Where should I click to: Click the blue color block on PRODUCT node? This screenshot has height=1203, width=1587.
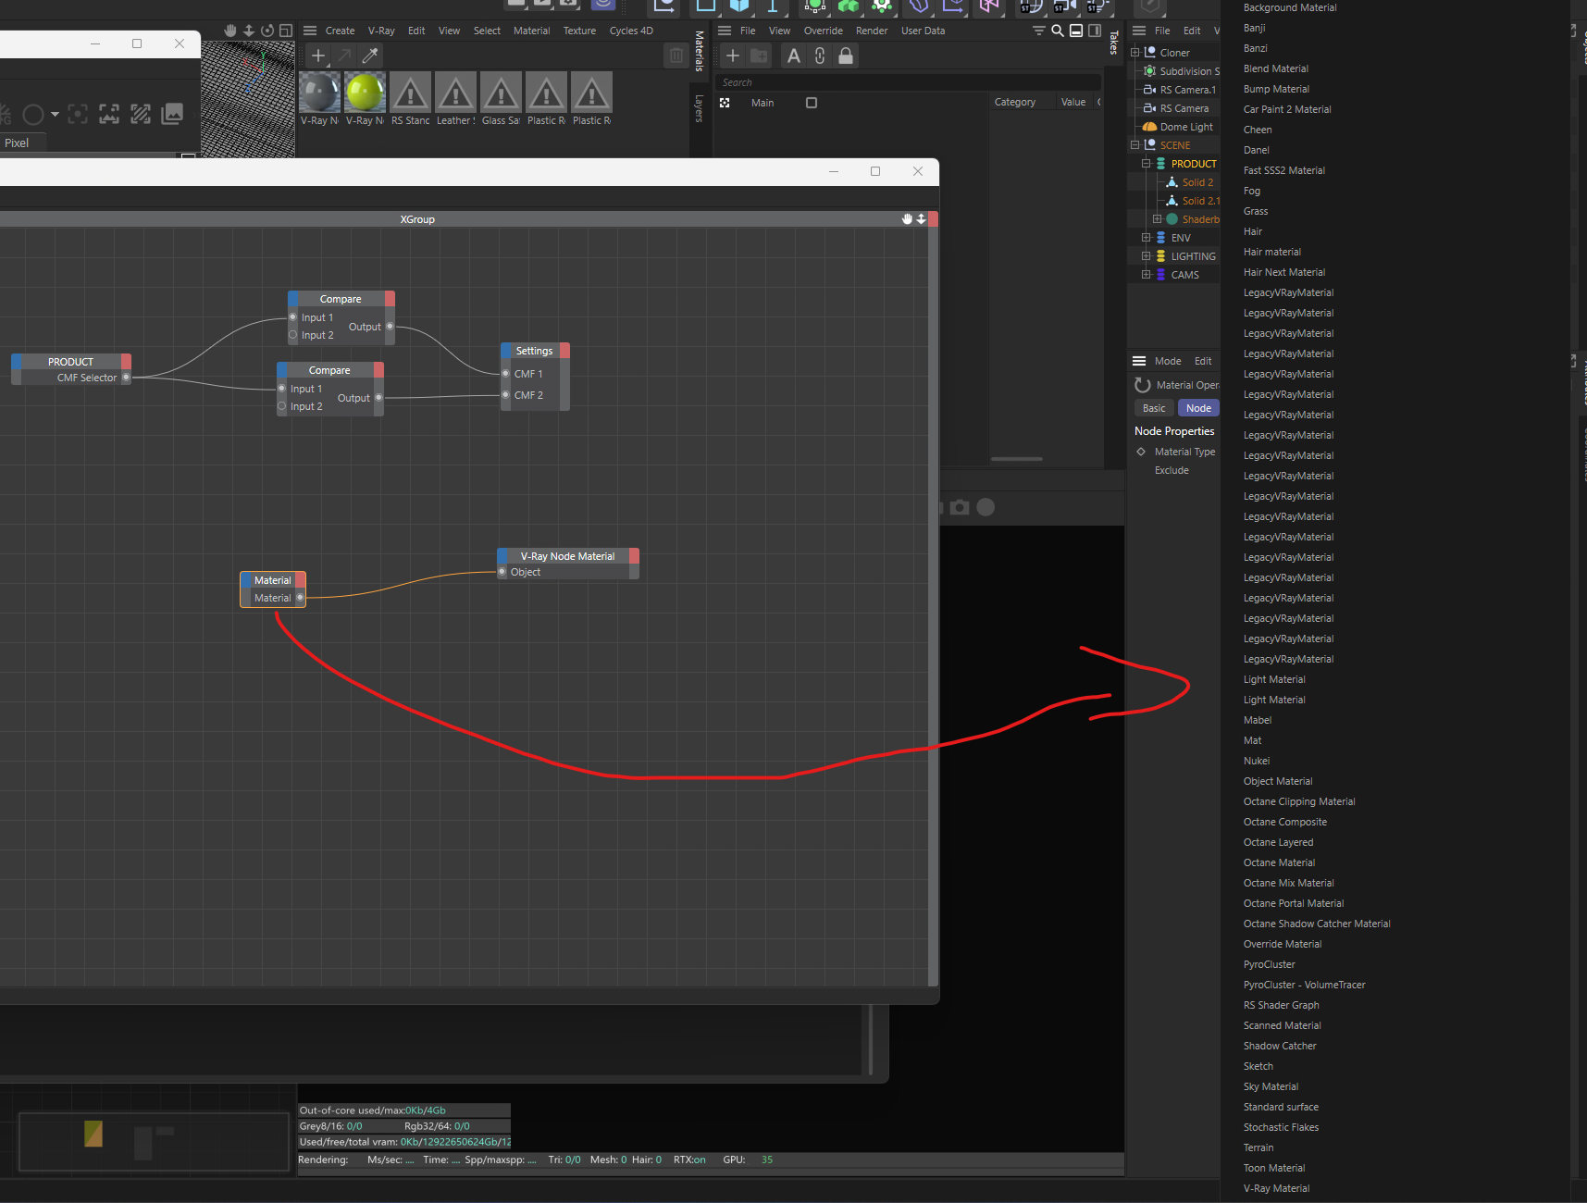coord(17,362)
